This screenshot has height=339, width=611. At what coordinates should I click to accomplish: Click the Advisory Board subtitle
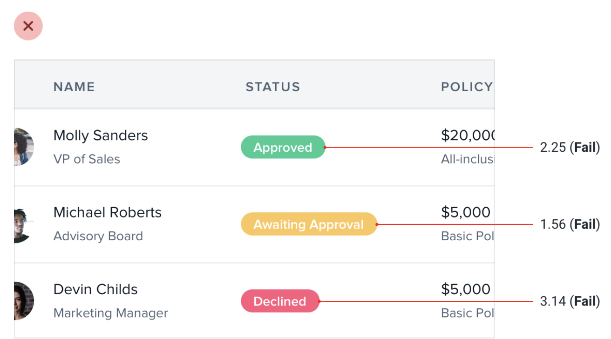(98, 236)
